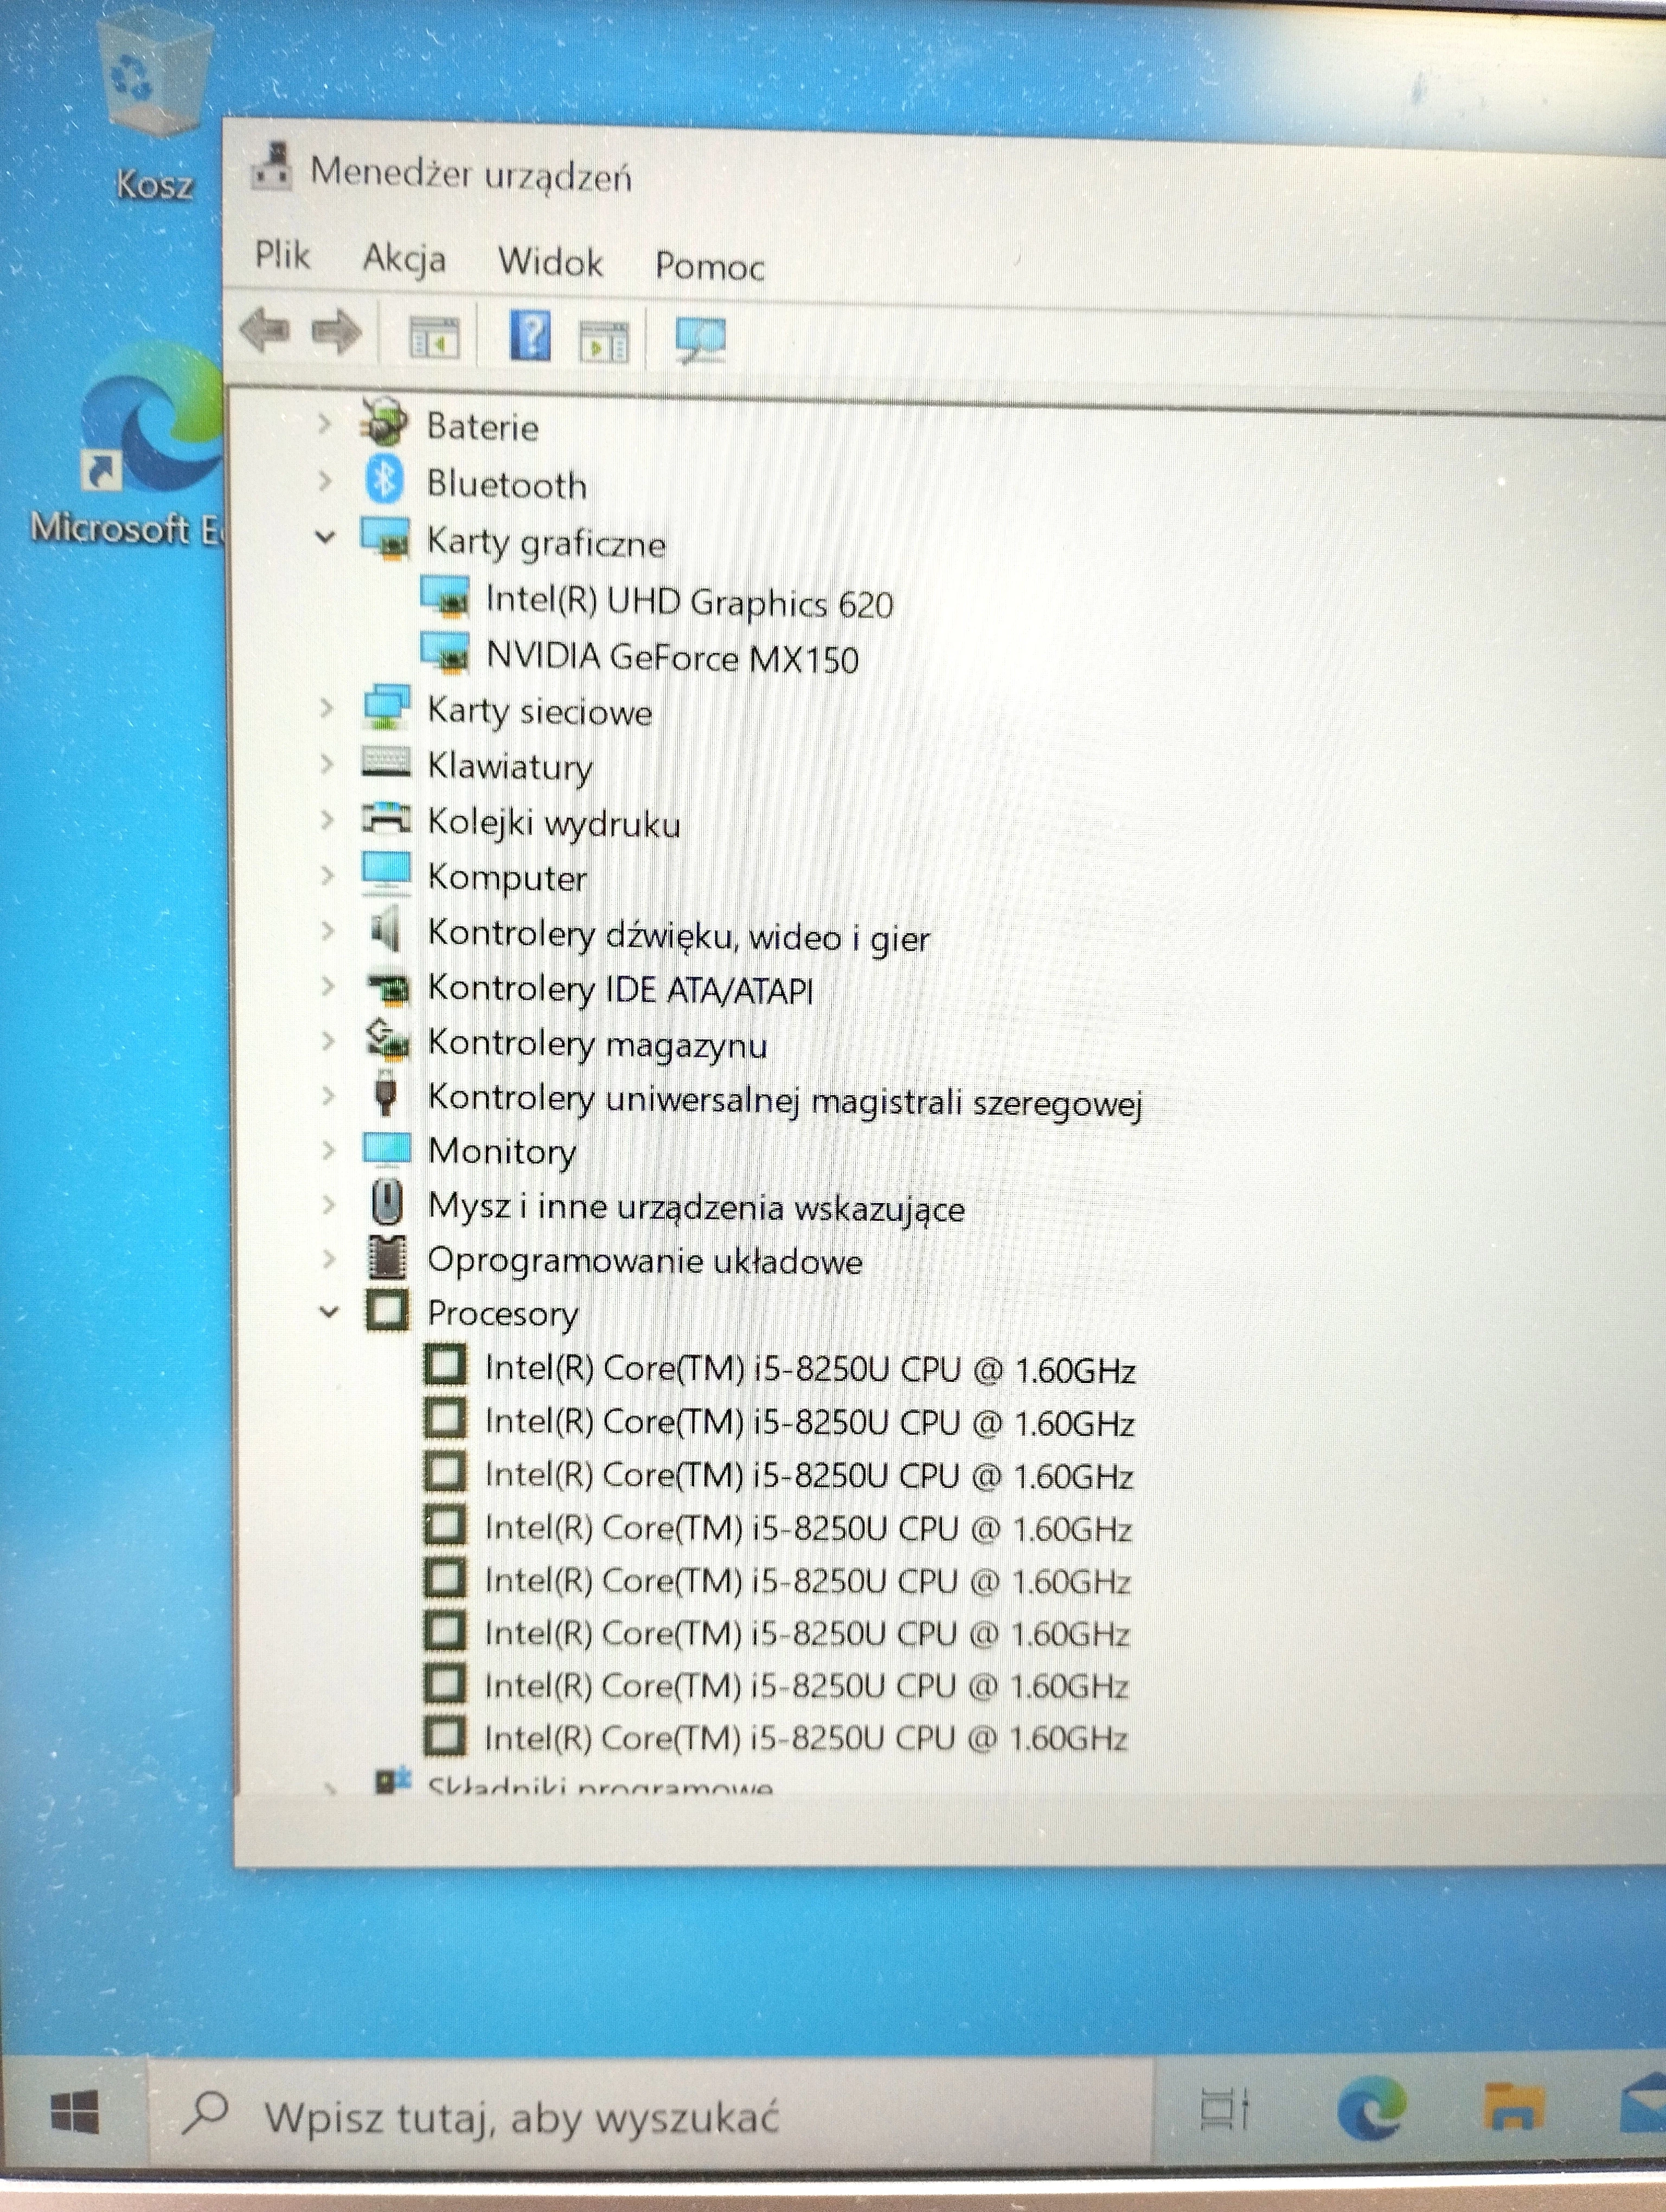Expand the Kolejki wydruku category
The width and height of the screenshot is (1666, 2212).
coord(326,820)
